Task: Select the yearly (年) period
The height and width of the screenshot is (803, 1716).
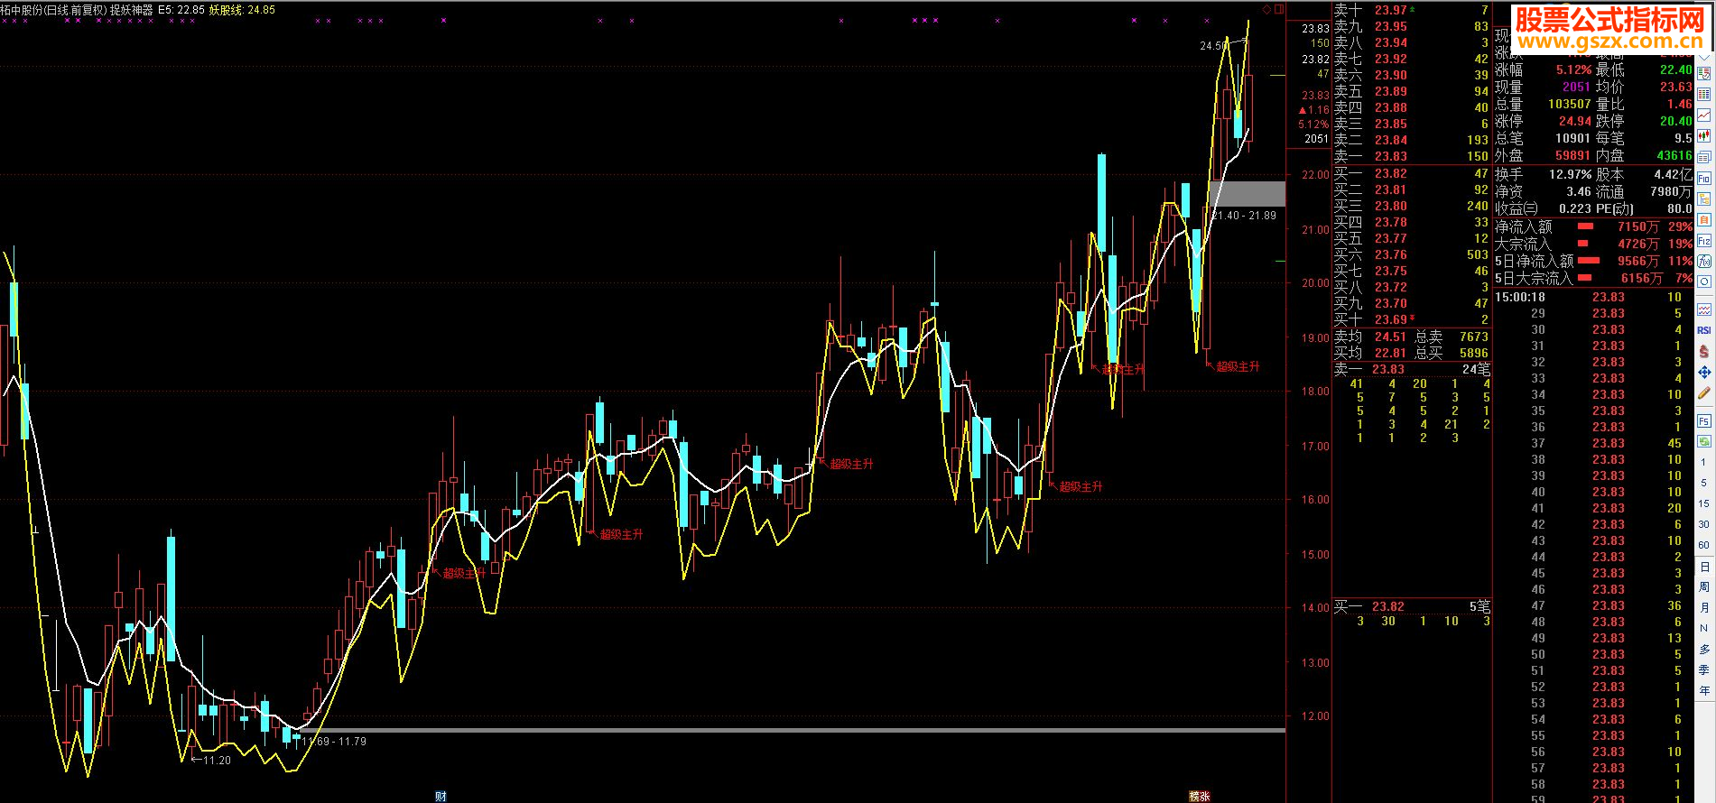Action: [x=1704, y=691]
